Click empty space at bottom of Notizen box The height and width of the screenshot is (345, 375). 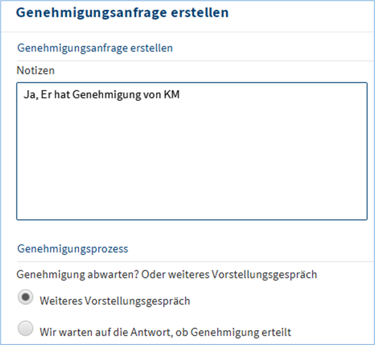pyautogui.click(x=191, y=206)
